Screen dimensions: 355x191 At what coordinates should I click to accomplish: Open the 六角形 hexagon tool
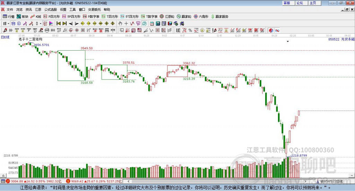(x=201, y=17)
